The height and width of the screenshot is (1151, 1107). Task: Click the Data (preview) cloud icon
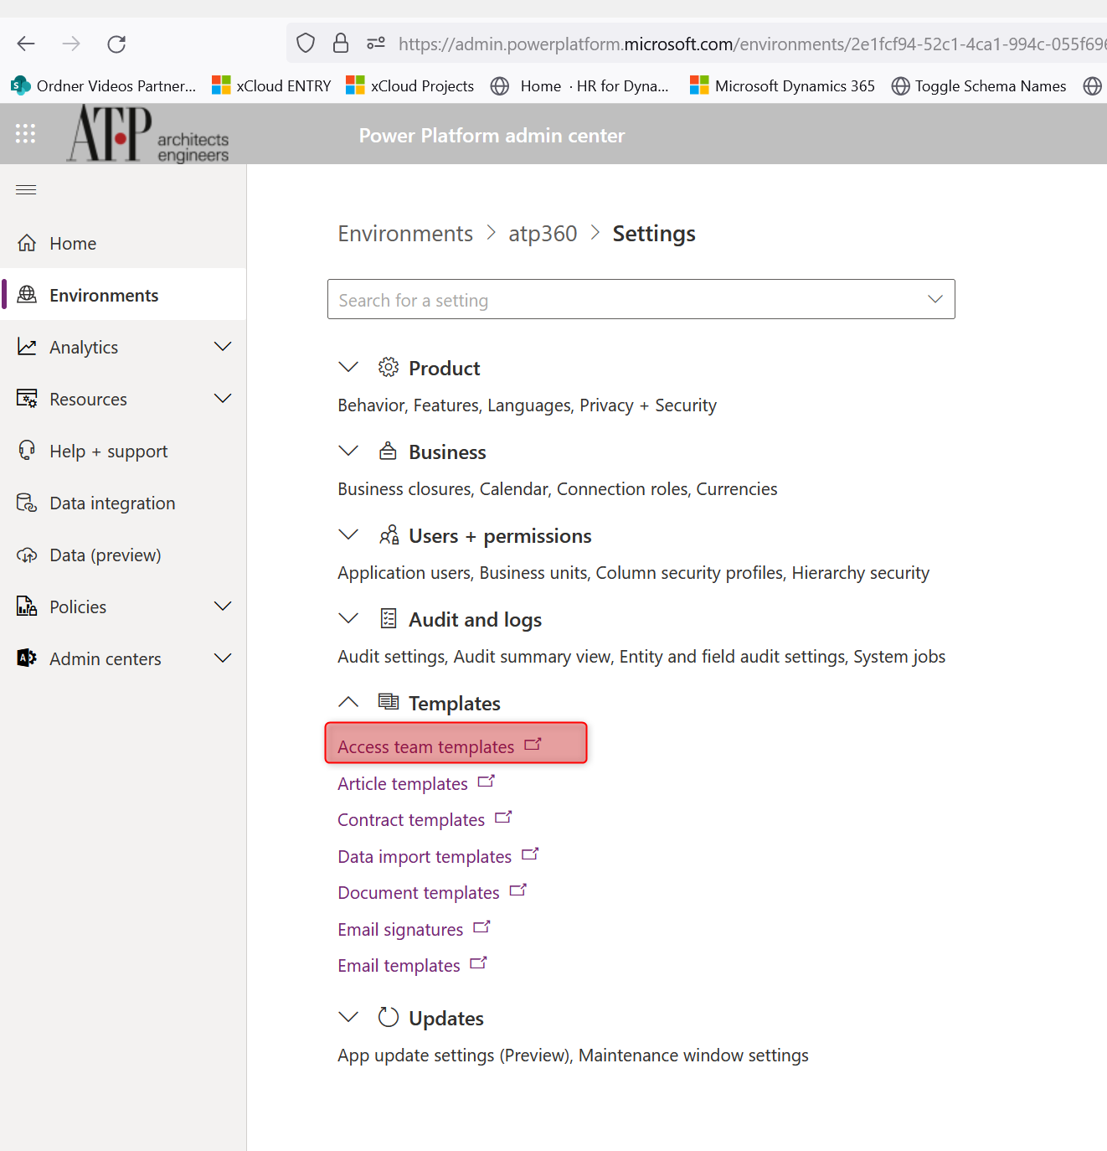(x=27, y=555)
